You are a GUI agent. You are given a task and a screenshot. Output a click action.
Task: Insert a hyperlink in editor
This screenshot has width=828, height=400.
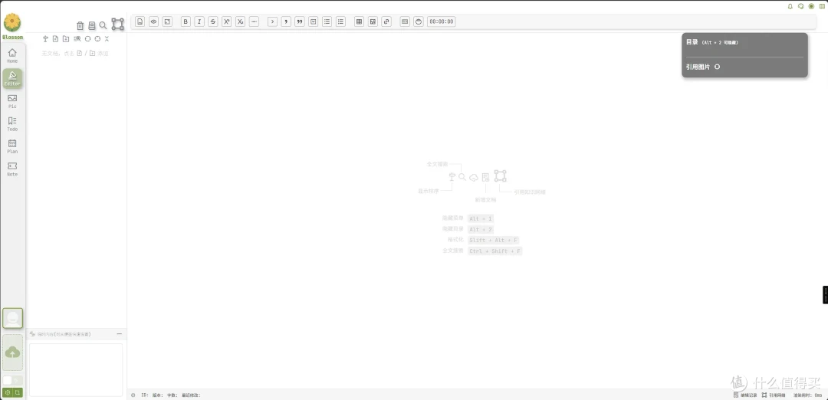(x=386, y=21)
